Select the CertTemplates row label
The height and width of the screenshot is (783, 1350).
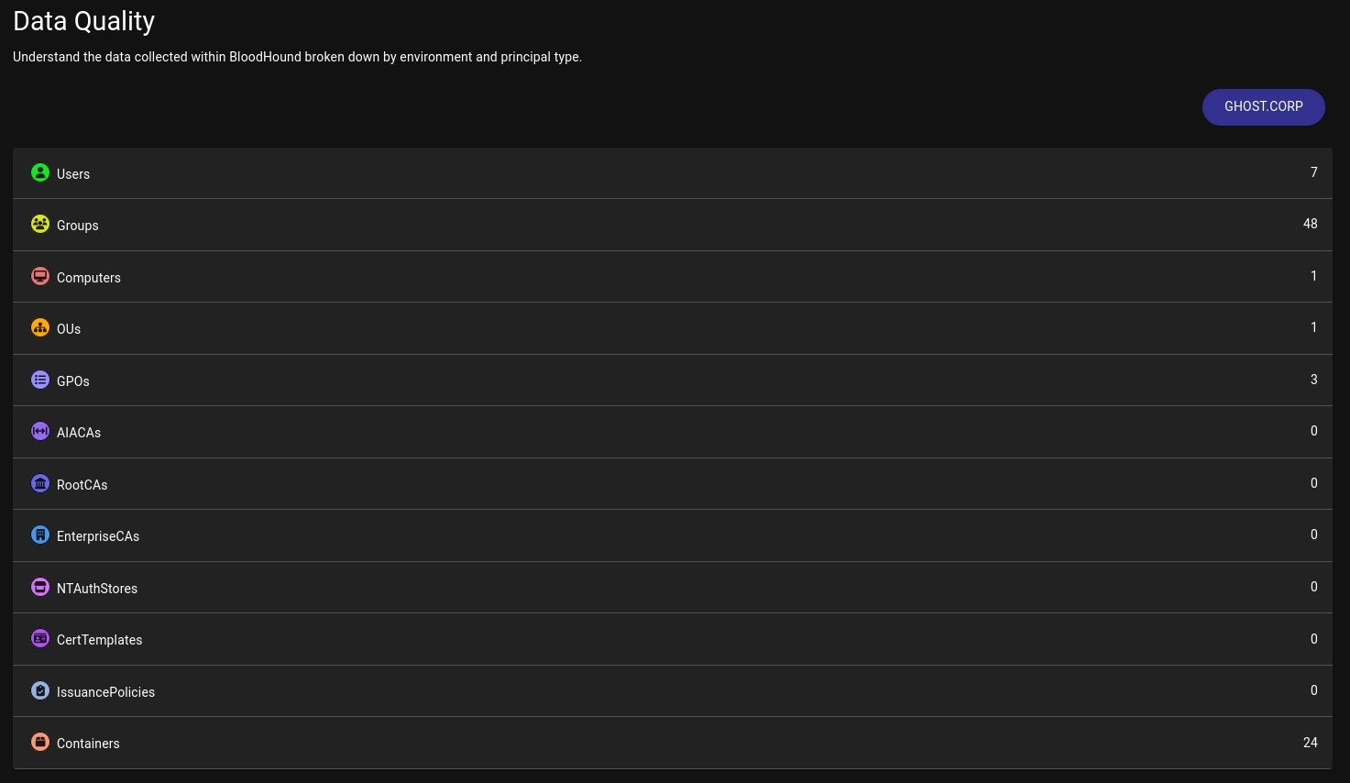(x=100, y=640)
